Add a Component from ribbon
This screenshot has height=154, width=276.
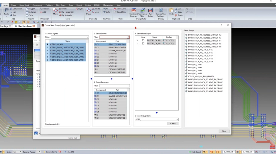[16, 9]
